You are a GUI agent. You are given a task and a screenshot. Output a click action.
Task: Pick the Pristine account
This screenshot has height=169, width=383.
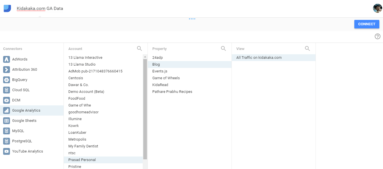pos(103,166)
